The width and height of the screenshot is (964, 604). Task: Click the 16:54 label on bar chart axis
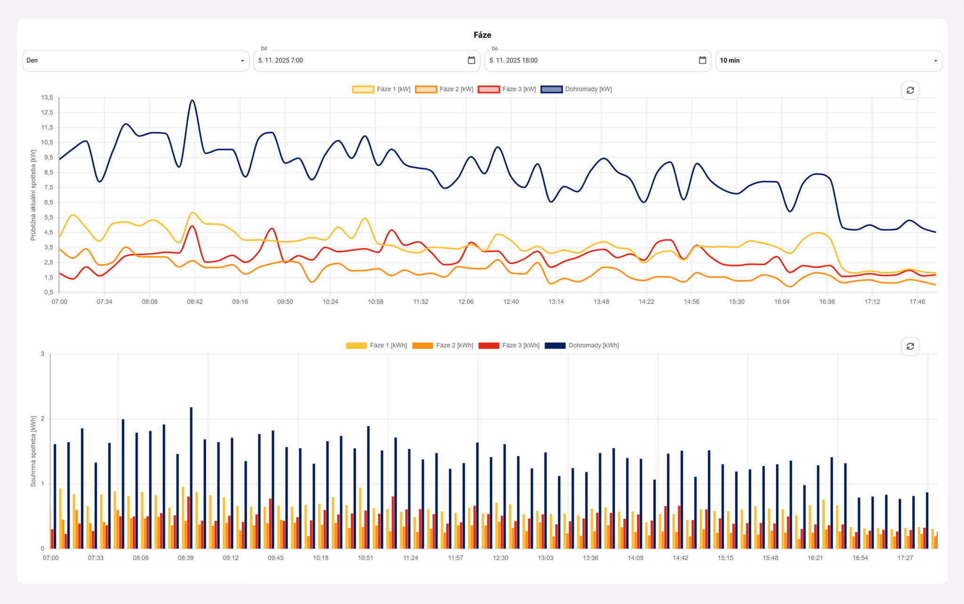pos(860,558)
